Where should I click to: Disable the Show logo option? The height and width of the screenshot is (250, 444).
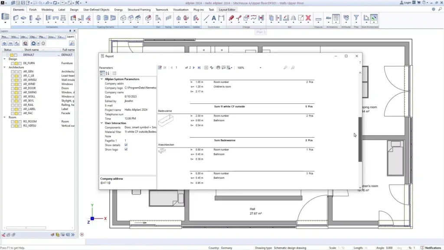pyautogui.click(x=126, y=149)
